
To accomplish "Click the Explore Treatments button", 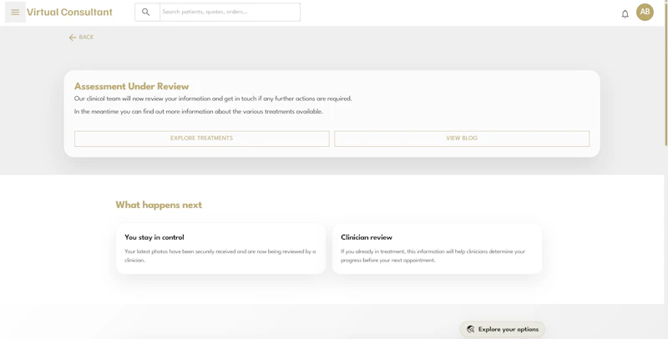I will (202, 139).
